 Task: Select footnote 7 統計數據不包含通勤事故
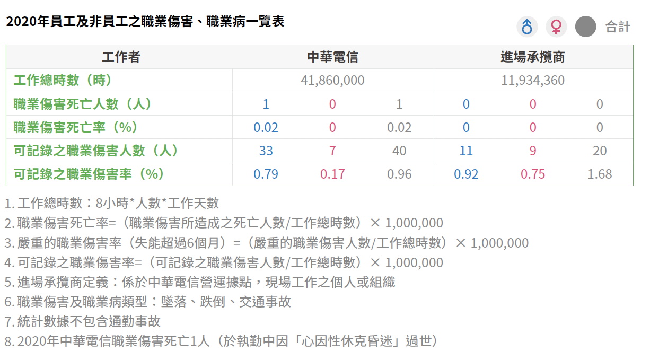83,321
